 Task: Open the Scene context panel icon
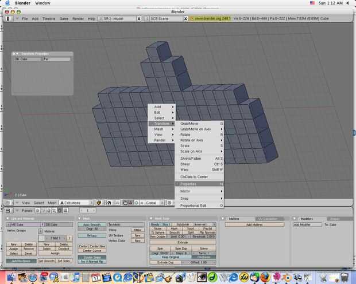point(65,211)
